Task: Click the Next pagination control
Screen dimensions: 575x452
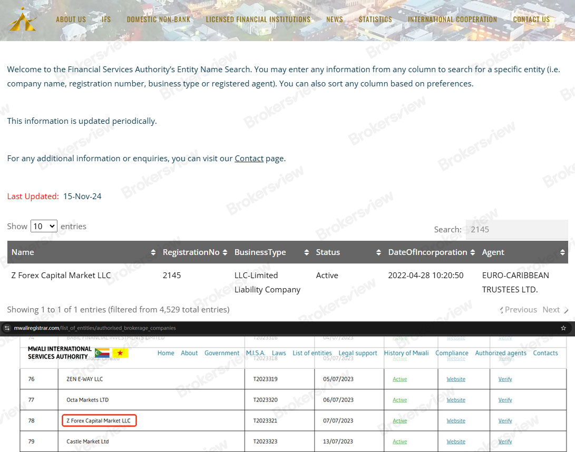Action: pos(551,310)
